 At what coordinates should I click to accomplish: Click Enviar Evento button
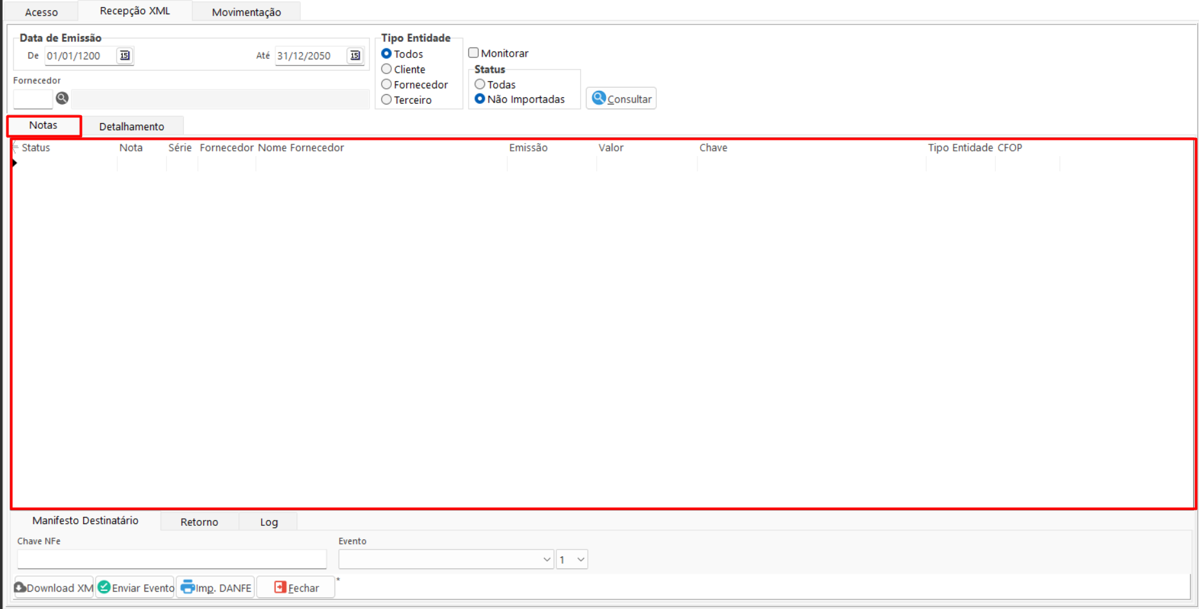135,588
